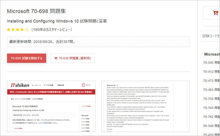Open the 70-743 問題集 sidebar link
This screenshot has height=136, width=220.
click(211, 108)
